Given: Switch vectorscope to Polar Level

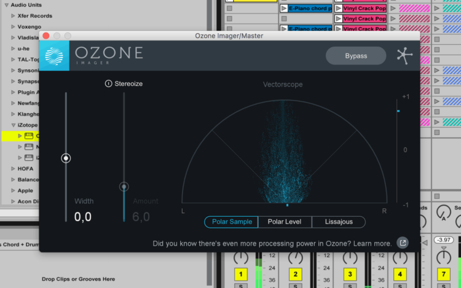Looking at the screenshot, I should tap(285, 222).
